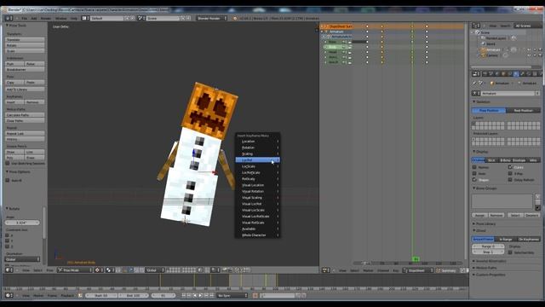Viewport: 545px width, 307px height.
Task: Open the DopeSheet mode dropdown
Action: pyautogui.click(x=418, y=270)
